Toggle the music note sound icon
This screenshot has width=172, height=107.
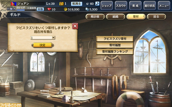[97, 3]
